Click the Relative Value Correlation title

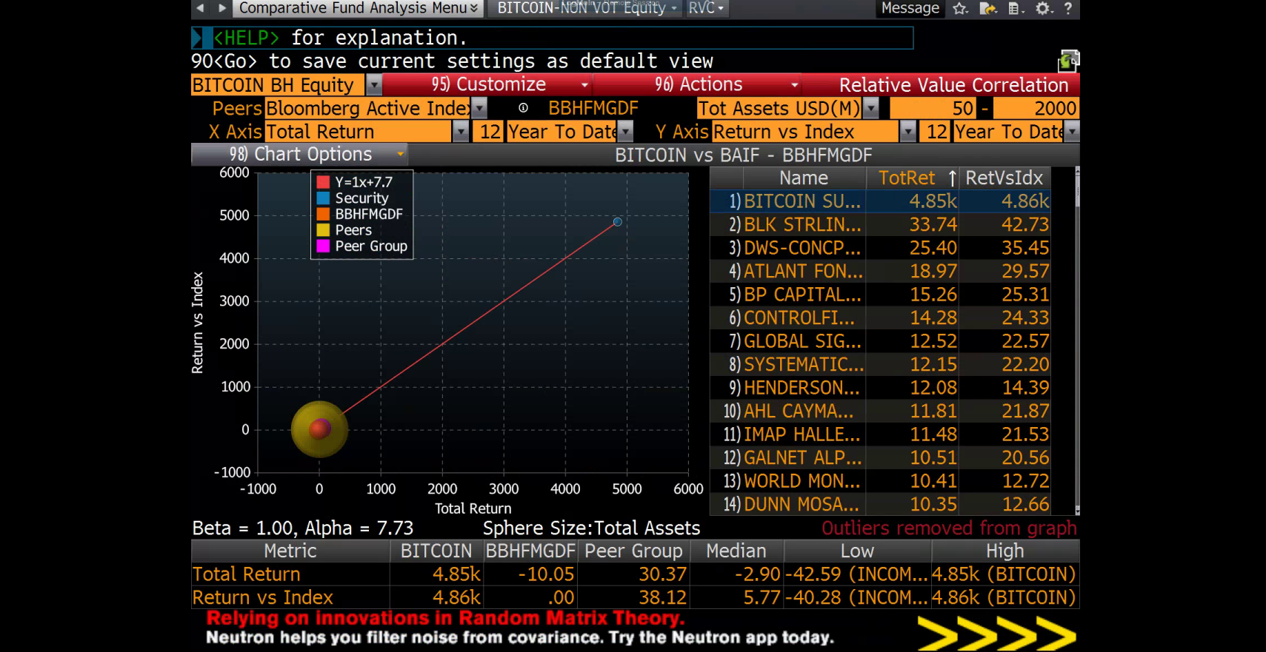pos(953,85)
